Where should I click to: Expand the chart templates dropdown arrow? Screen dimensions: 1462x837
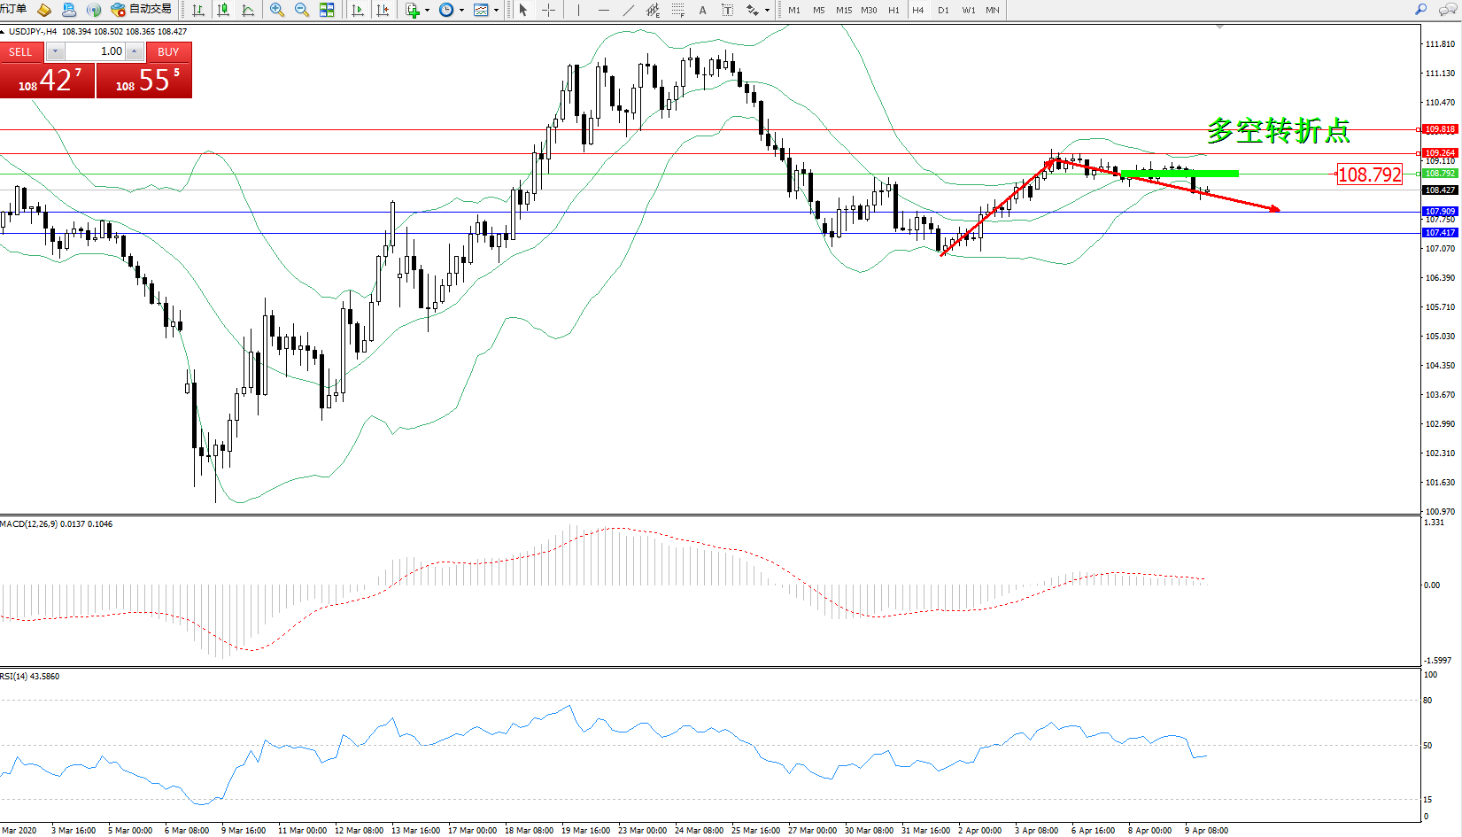pos(496,11)
